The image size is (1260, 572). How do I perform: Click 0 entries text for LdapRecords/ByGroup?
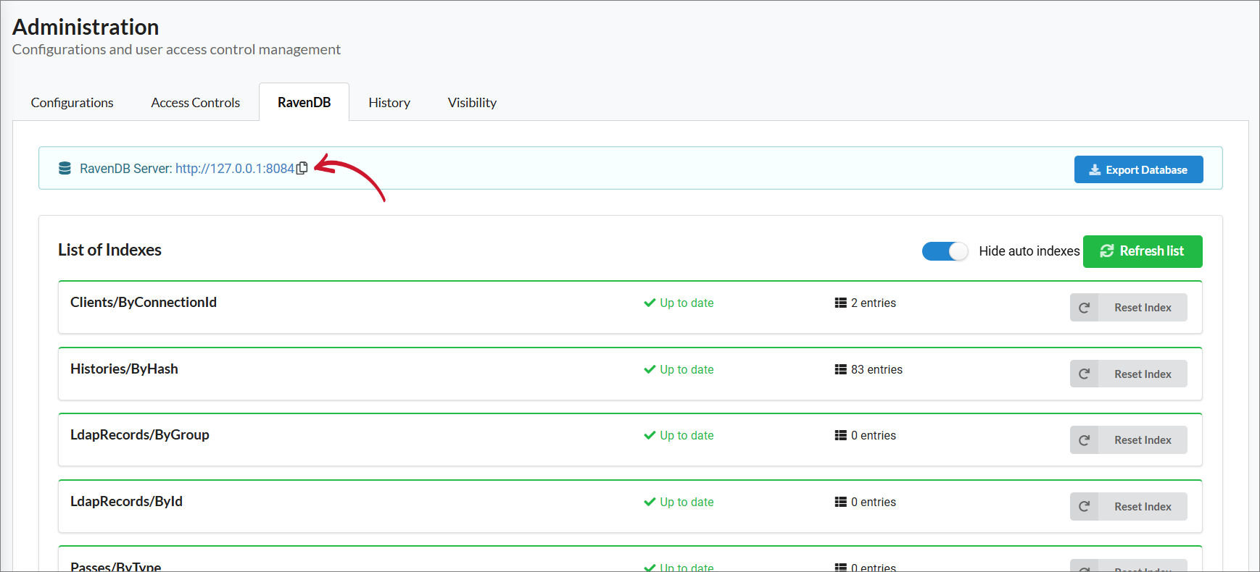[x=874, y=435]
